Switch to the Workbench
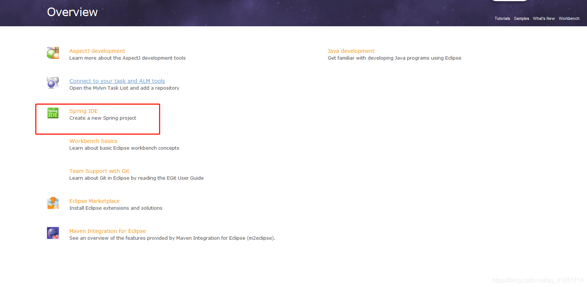The image size is (587, 287). click(569, 18)
